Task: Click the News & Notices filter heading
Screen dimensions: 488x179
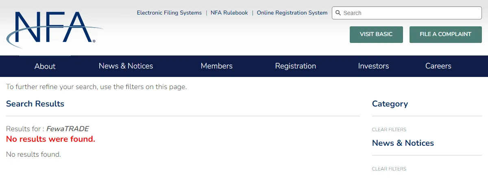Action: click(x=403, y=143)
